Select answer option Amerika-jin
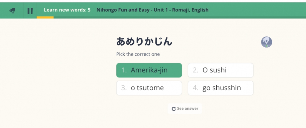Viewport: 306px width, 128px height. coord(149,70)
